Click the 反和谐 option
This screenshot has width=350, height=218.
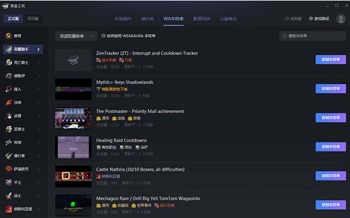293,19
